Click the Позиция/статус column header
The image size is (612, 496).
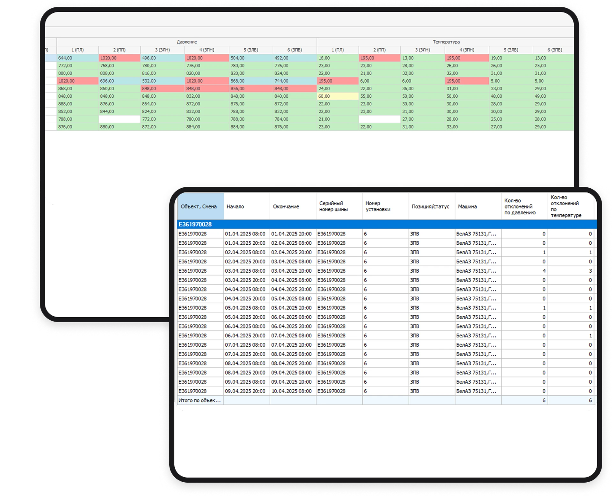[432, 206]
